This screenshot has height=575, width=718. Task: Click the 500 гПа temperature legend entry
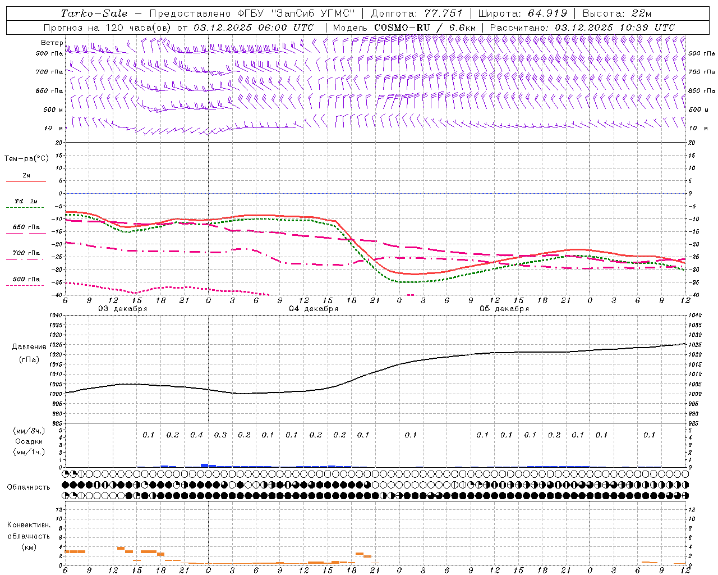tap(26, 279)
